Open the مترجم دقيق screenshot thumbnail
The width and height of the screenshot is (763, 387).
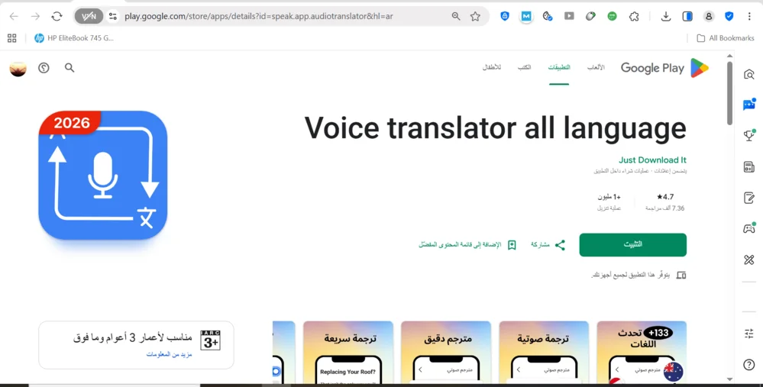446,352
